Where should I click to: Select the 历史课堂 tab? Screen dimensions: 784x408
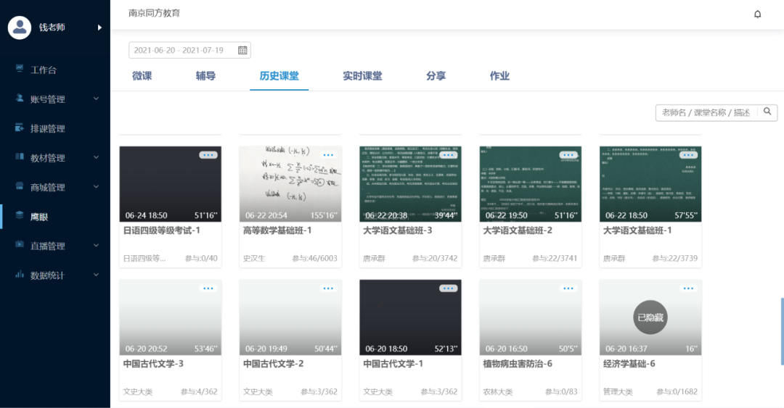click(x=279, y=76)
